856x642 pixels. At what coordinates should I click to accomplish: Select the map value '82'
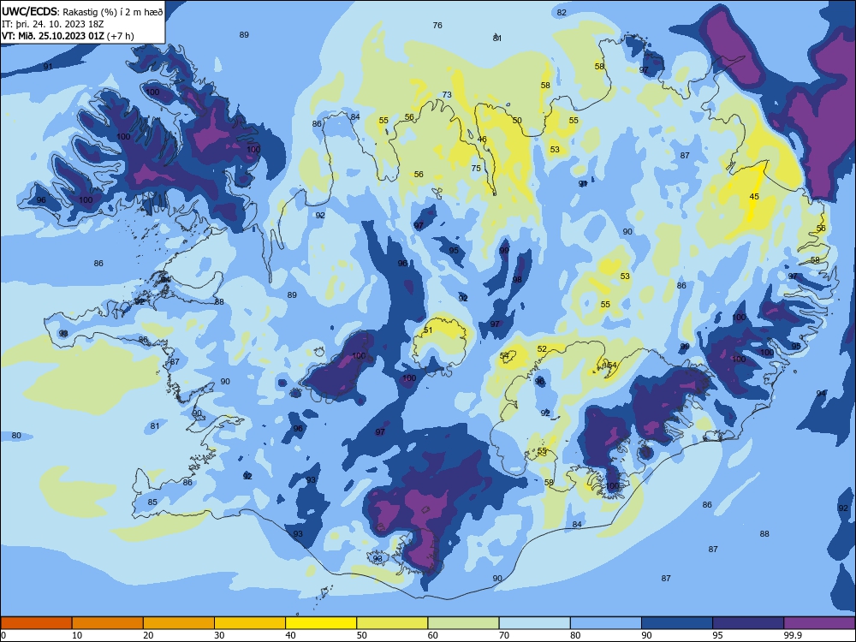[x=562, y=13]
